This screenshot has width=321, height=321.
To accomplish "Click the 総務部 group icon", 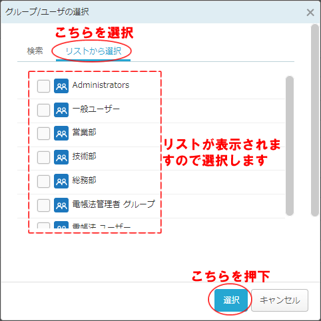I will [x=61, y=181].
